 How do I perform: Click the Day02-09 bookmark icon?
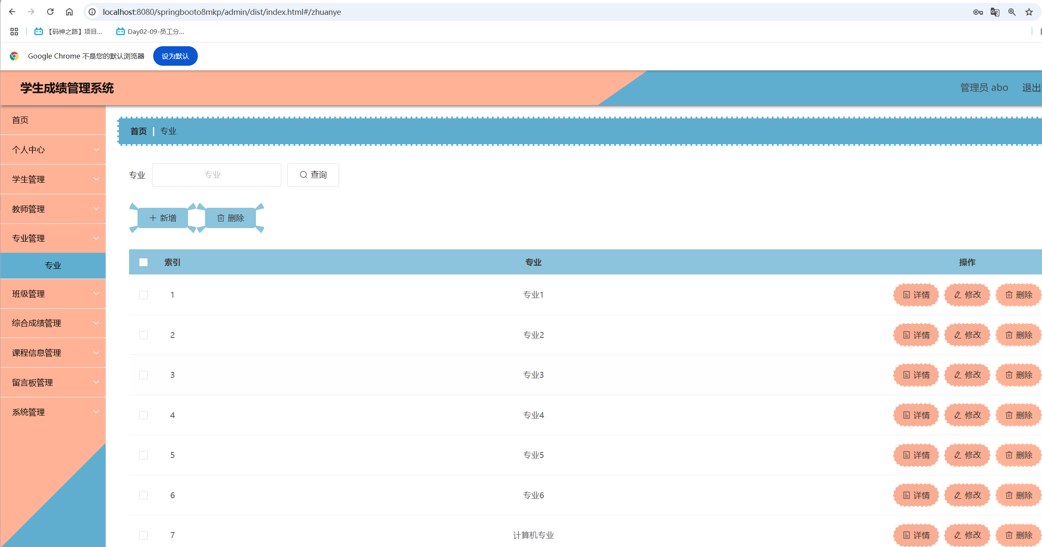[x=121, y=31]
